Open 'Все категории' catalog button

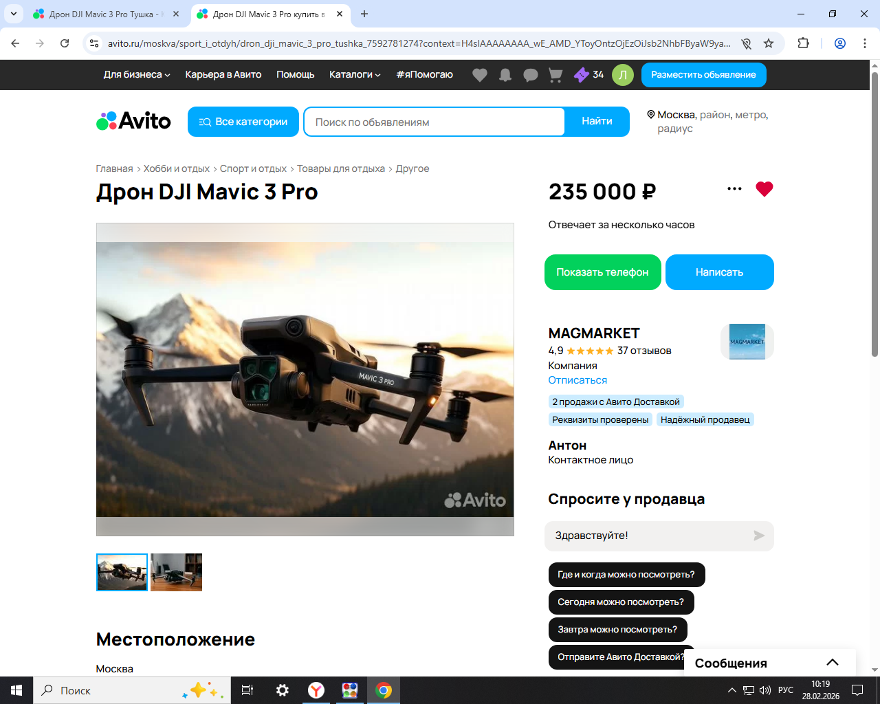tap(243, 122)
